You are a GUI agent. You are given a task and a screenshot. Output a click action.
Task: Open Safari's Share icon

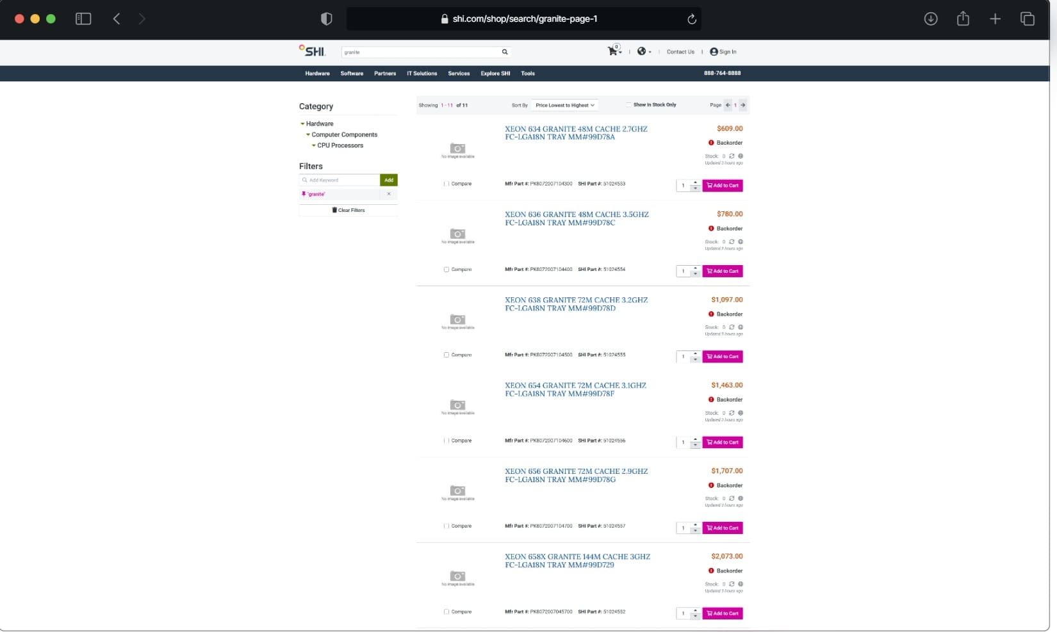(x=963, y=19)
